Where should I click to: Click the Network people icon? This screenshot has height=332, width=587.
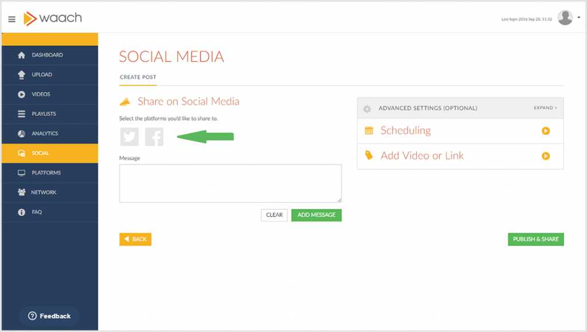click(x=21, y=193)
